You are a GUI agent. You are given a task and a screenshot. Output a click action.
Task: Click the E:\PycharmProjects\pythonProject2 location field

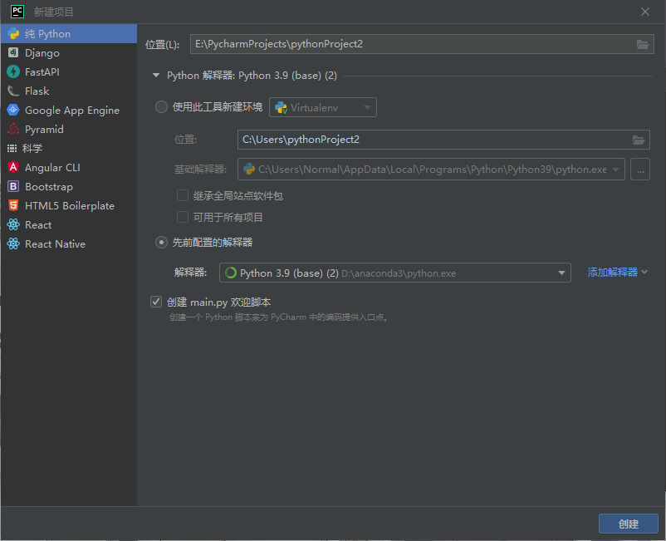(x=422, y=44)
